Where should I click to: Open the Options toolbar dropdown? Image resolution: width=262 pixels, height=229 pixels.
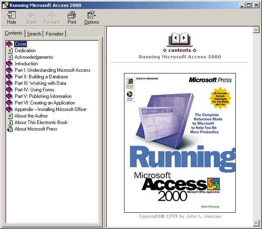(x=92, y=18)
